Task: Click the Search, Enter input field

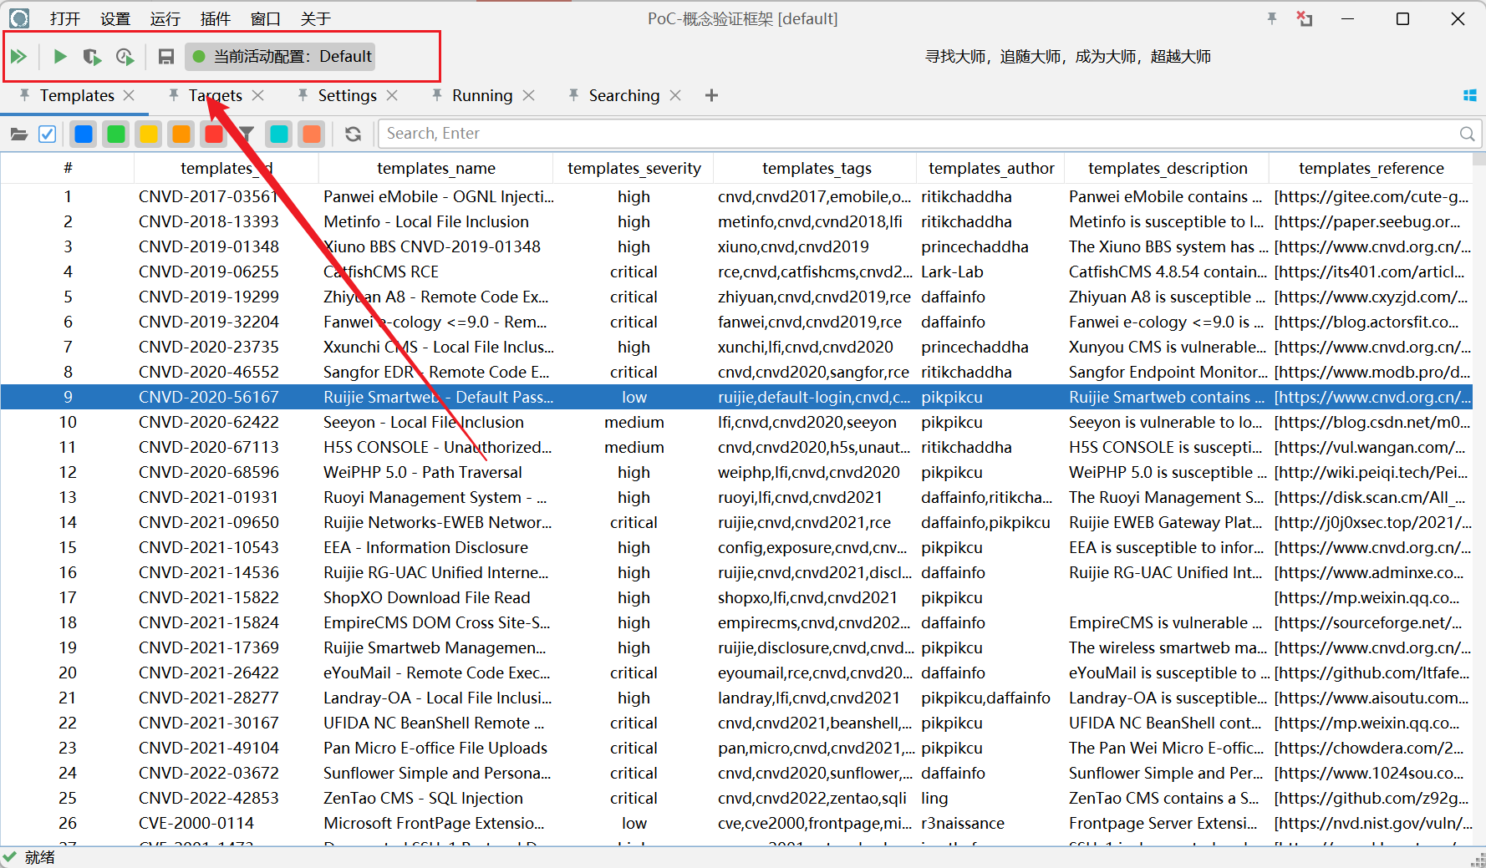Action: point(919,134)
